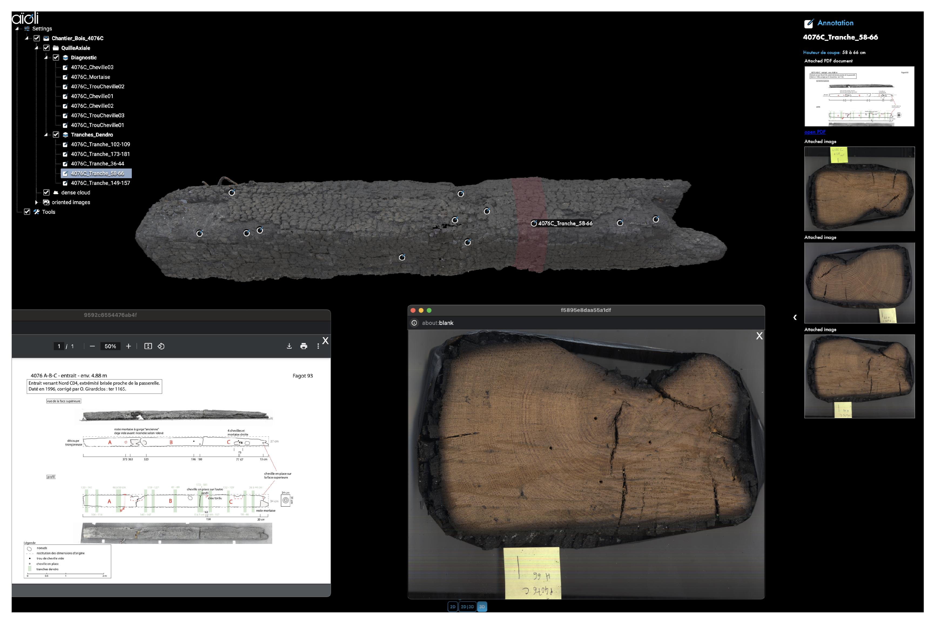This screenshot has height=621, width=934.
Task: Expand the oriented images tree node
Action: [36, 202]
